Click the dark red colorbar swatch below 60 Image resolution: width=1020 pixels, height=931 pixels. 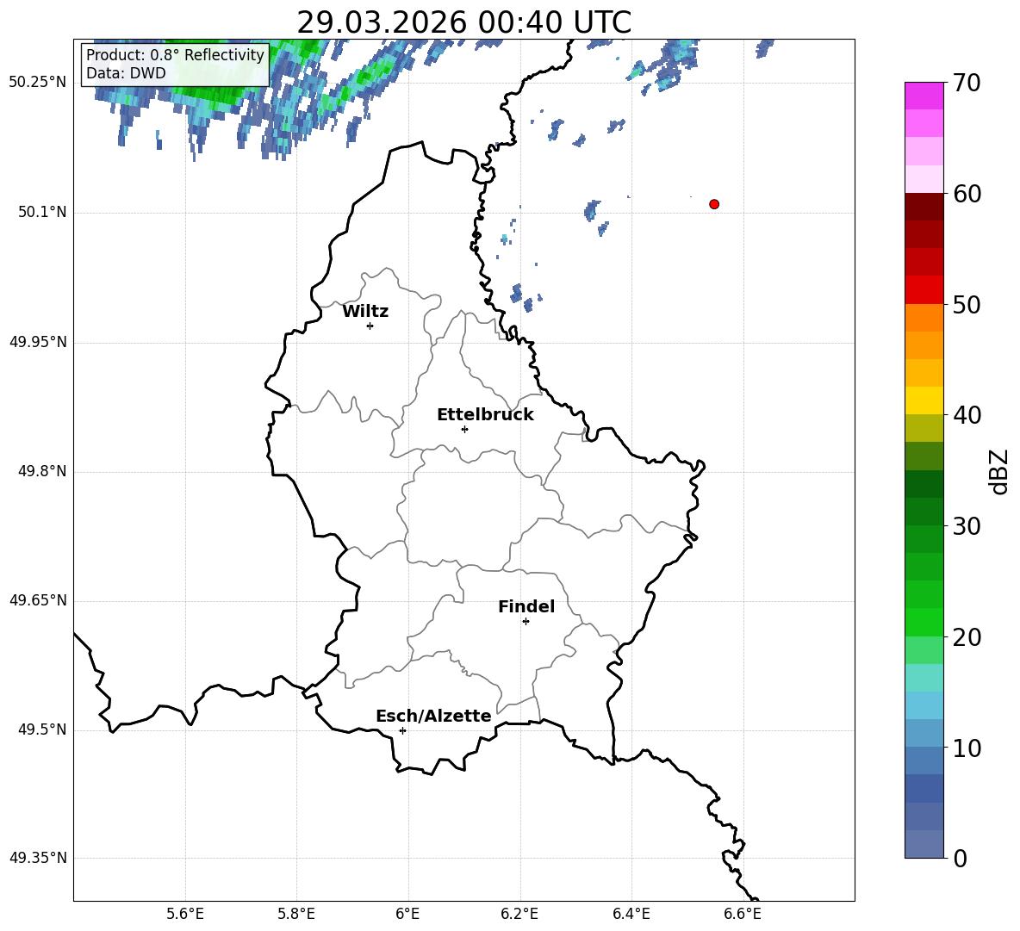(x=924, y=207)
